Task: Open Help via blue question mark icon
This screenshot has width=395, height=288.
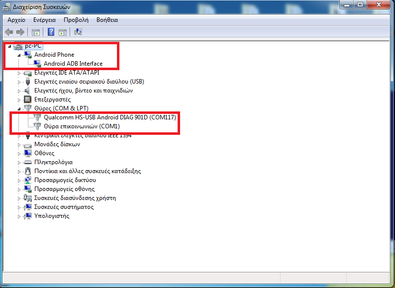Action: point(51,32)
